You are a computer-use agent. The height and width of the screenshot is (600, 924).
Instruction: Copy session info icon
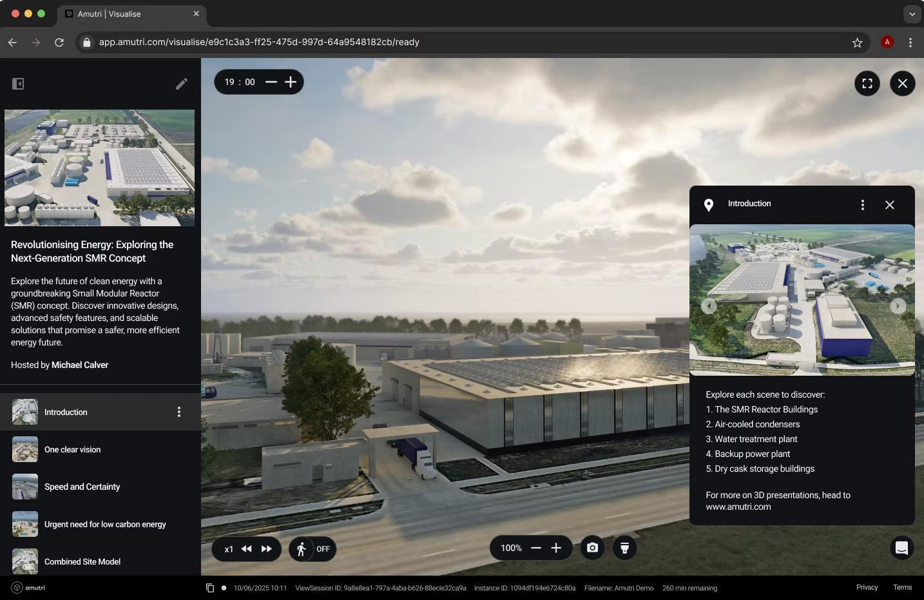[x=209, y=588]
